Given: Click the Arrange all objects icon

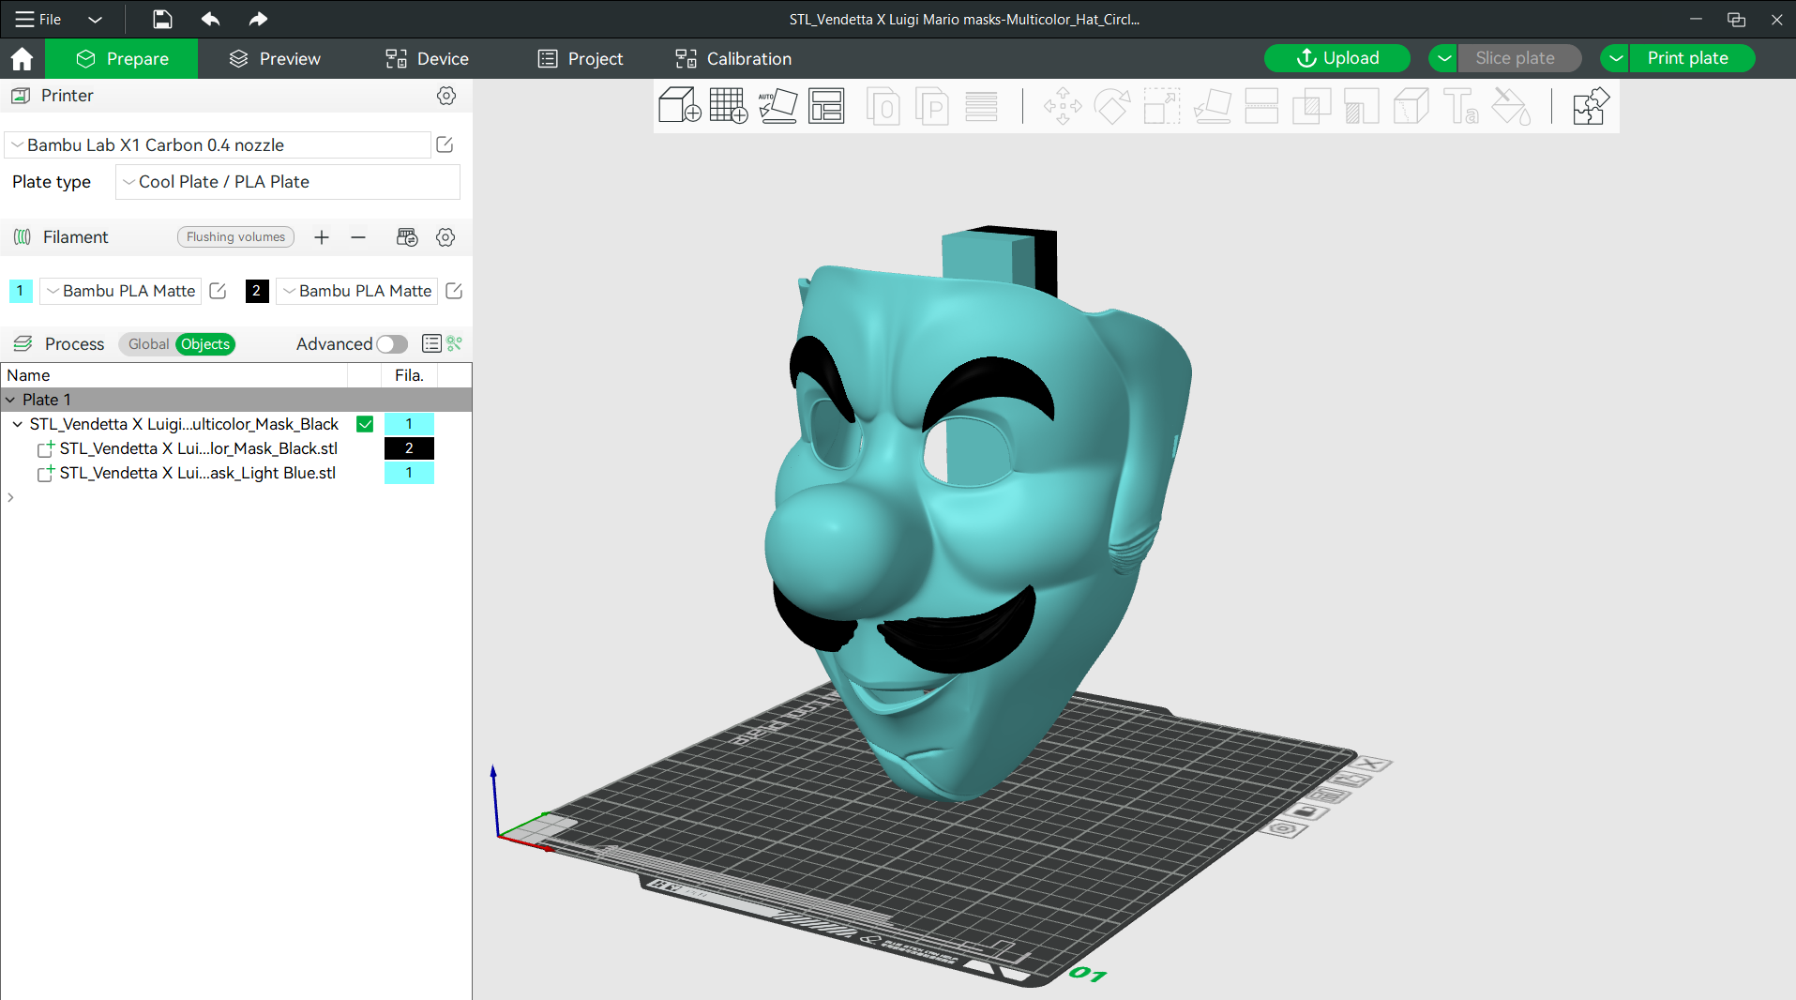Looking at the screenshot, I should (826, 106).
